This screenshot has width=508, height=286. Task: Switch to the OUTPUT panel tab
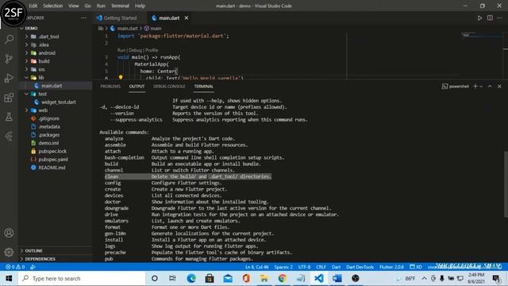[x=137, y=87]
